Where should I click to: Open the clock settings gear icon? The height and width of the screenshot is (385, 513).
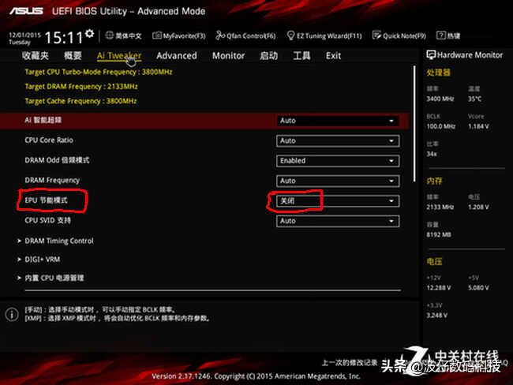pos(89,33)
